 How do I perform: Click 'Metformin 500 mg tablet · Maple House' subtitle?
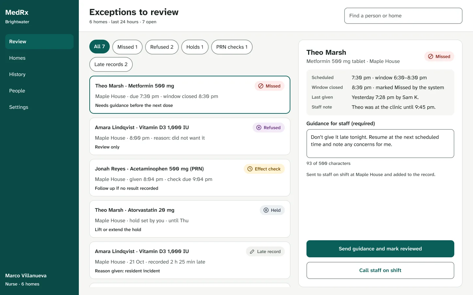click(353, 61)
